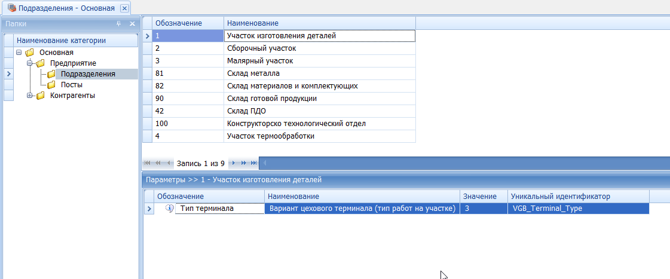This screenshot has height=279, width=670.
Task: Jump to the previous page of records
Action: [x=158, y=163]
